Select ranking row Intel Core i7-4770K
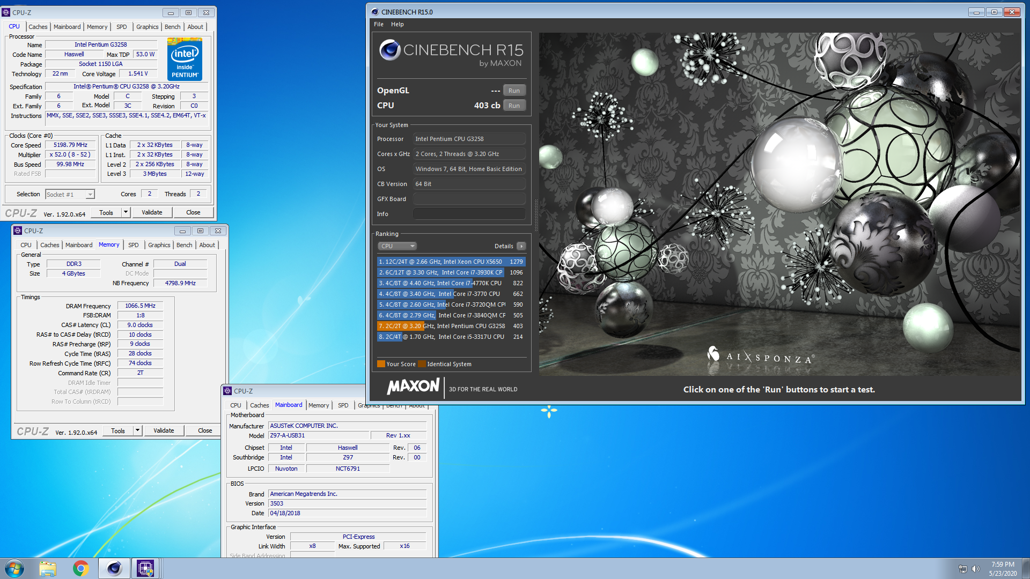This screenshot has height=579, width=1030. (451, 283)
